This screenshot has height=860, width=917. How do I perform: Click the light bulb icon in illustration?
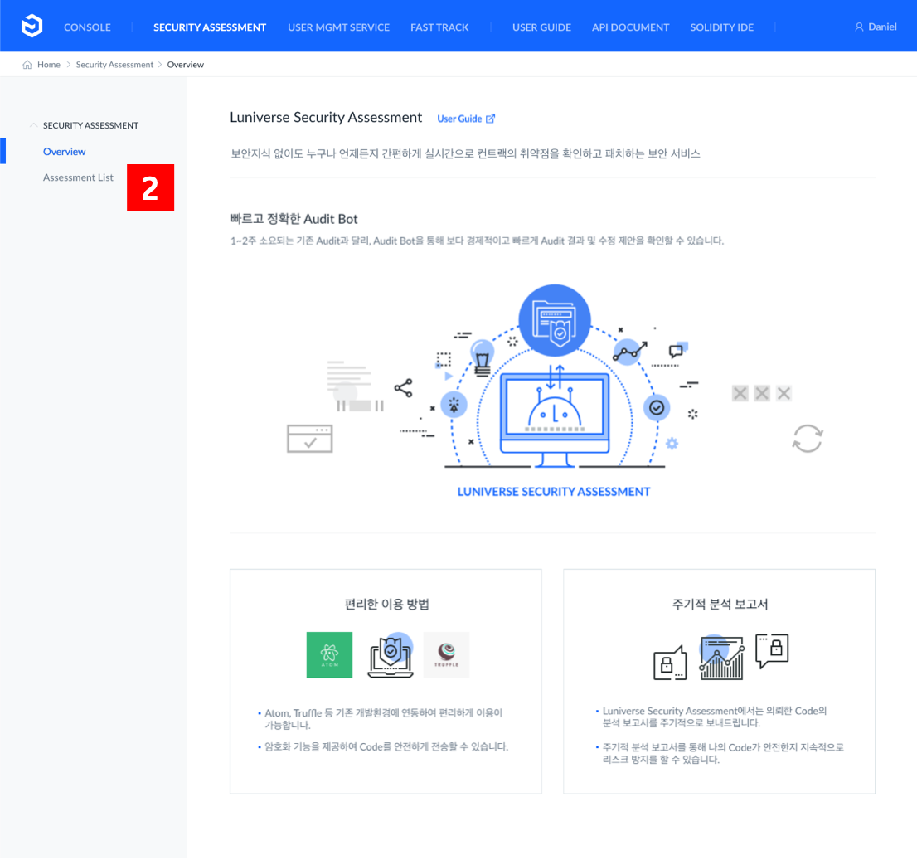(483, 357)
